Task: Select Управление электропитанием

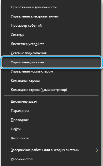Action: (51, 16)
